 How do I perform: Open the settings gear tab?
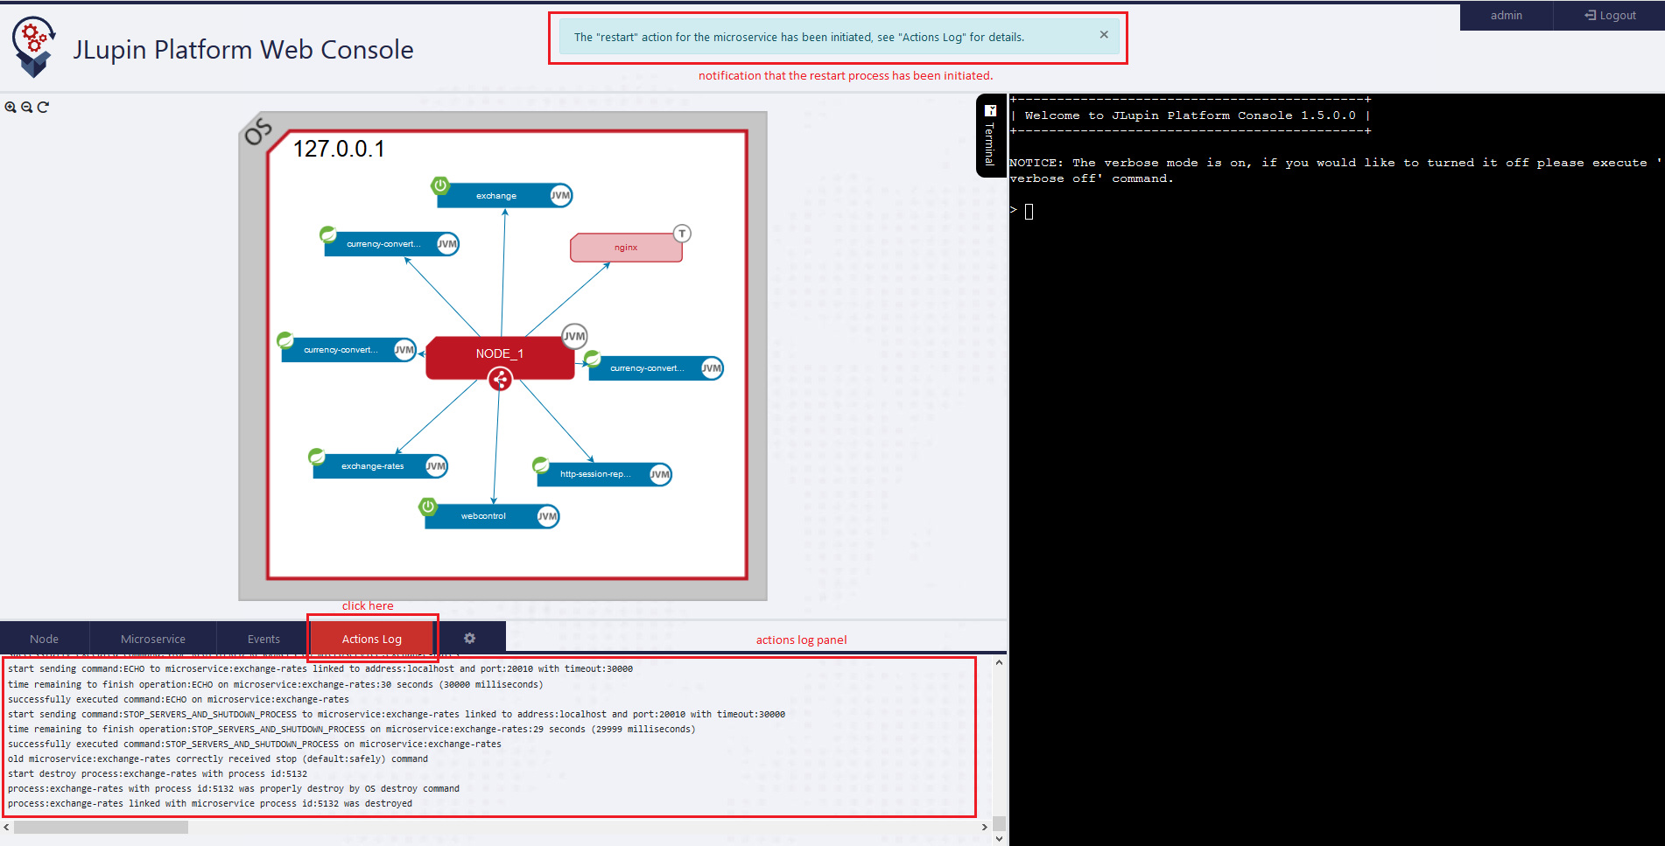[x=469, y=639]
